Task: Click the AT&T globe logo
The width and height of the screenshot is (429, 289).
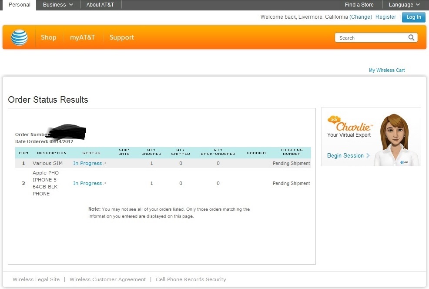Action: pyautogui.click(x=20, y=37)
